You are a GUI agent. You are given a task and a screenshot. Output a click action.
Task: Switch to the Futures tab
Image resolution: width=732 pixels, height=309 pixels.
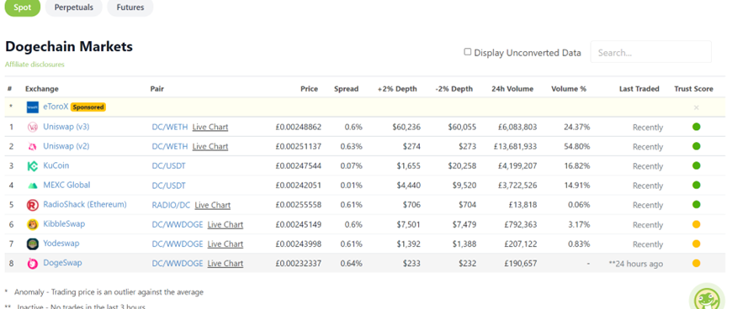click(x=130, y=8)
